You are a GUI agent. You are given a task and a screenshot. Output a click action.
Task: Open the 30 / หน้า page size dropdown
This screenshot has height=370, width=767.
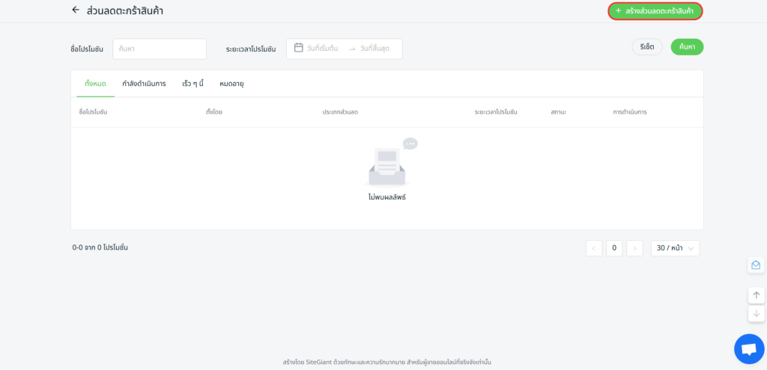pos(675,248)
